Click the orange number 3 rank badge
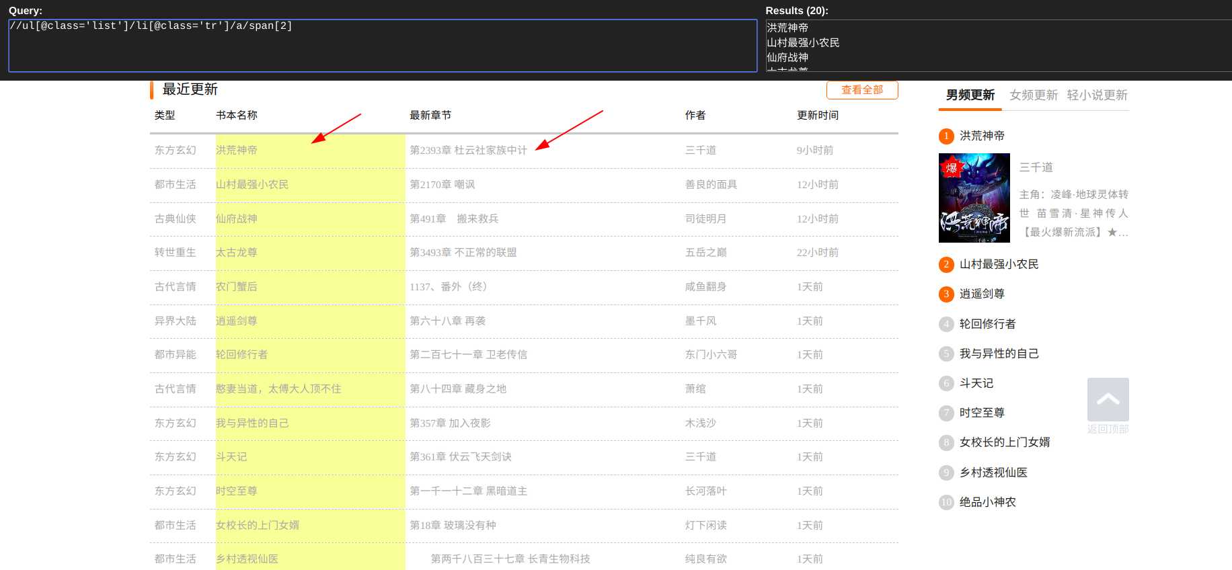The width and height of the screenshot is (1232, 570). [946, 294]
